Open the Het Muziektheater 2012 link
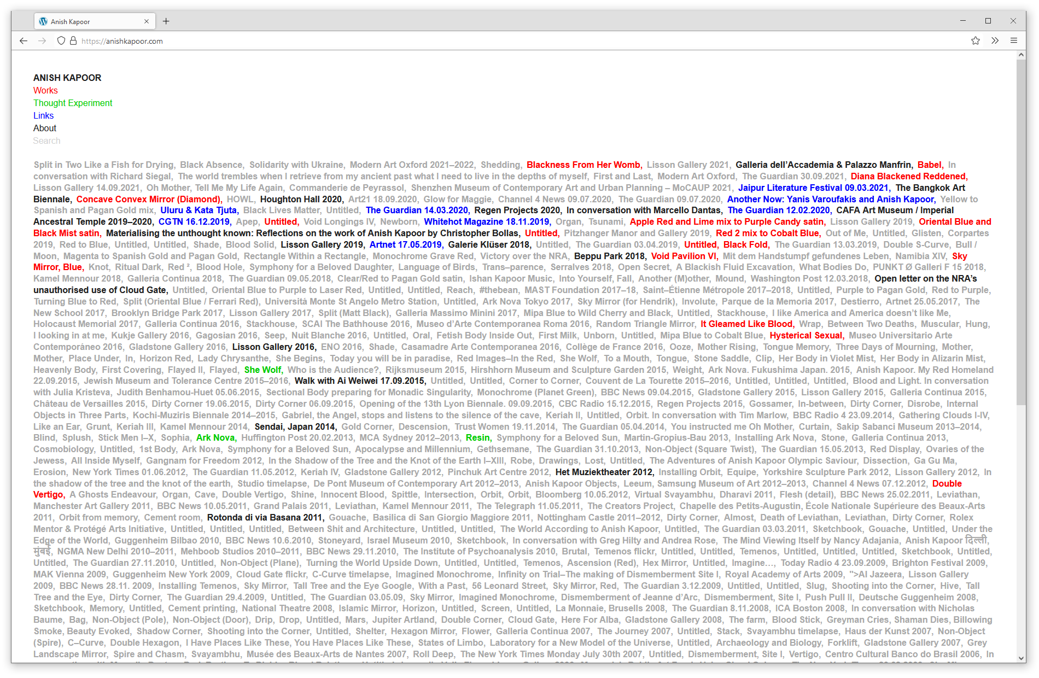 click(x=604, y=472)
